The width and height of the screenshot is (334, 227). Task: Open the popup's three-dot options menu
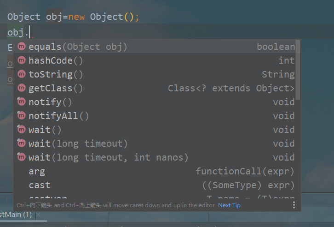point(294,205)
